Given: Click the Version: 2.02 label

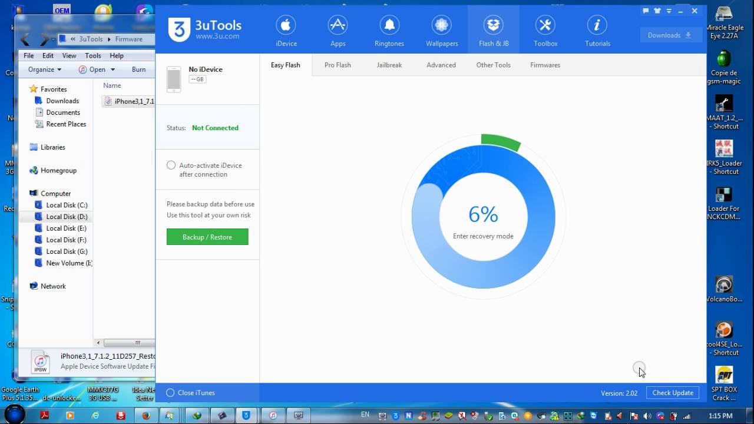Looking at the screenshot, I should tap(619, 393).
